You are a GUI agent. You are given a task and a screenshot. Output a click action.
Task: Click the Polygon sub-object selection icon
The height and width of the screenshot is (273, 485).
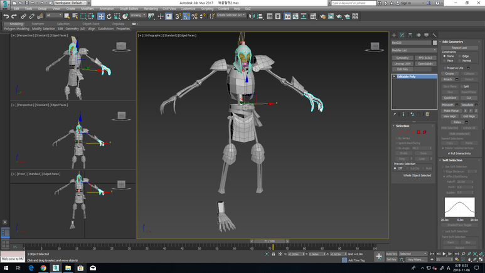418,132
